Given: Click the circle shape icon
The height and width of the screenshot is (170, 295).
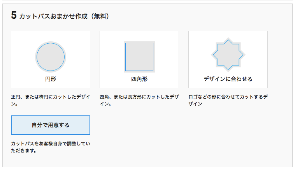Looking at the screenshot, I should click(51, 57).
